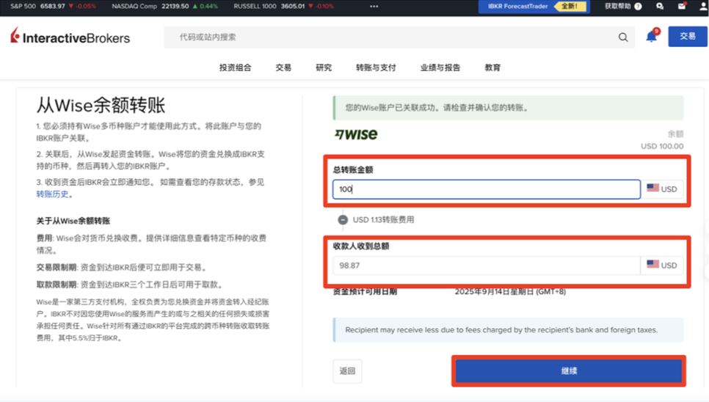
Task: Click the Wise logo
Action: [x=356, y=134]
